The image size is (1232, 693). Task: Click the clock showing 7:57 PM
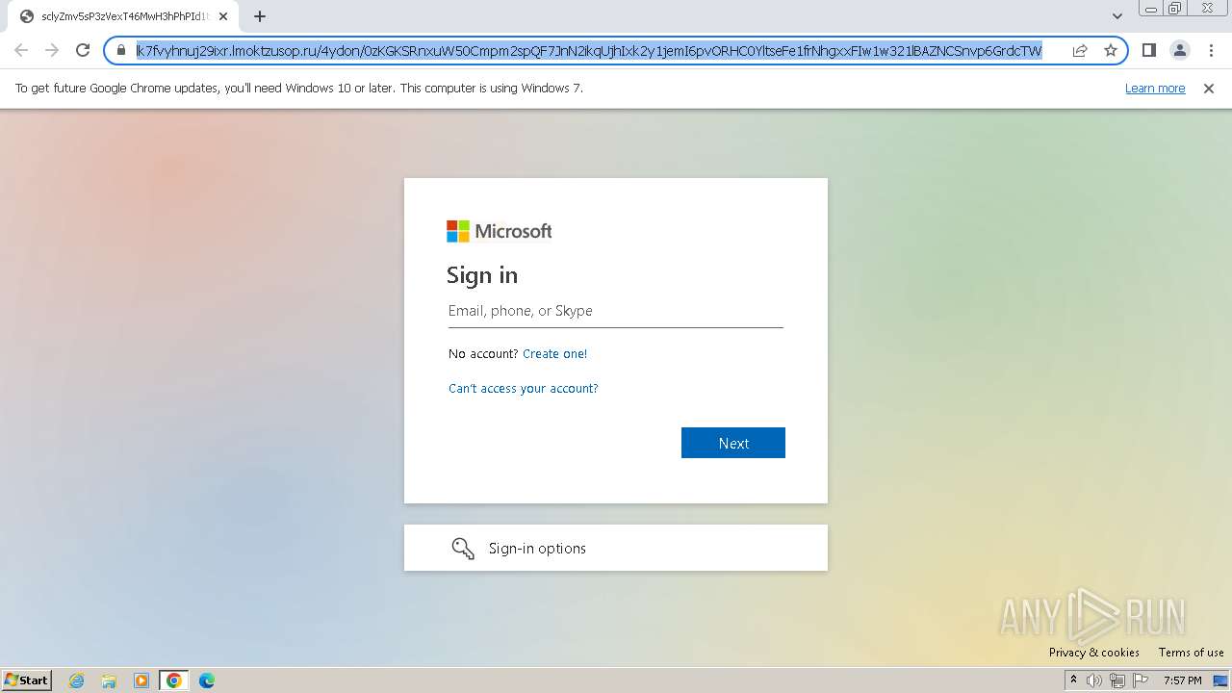1182,680
